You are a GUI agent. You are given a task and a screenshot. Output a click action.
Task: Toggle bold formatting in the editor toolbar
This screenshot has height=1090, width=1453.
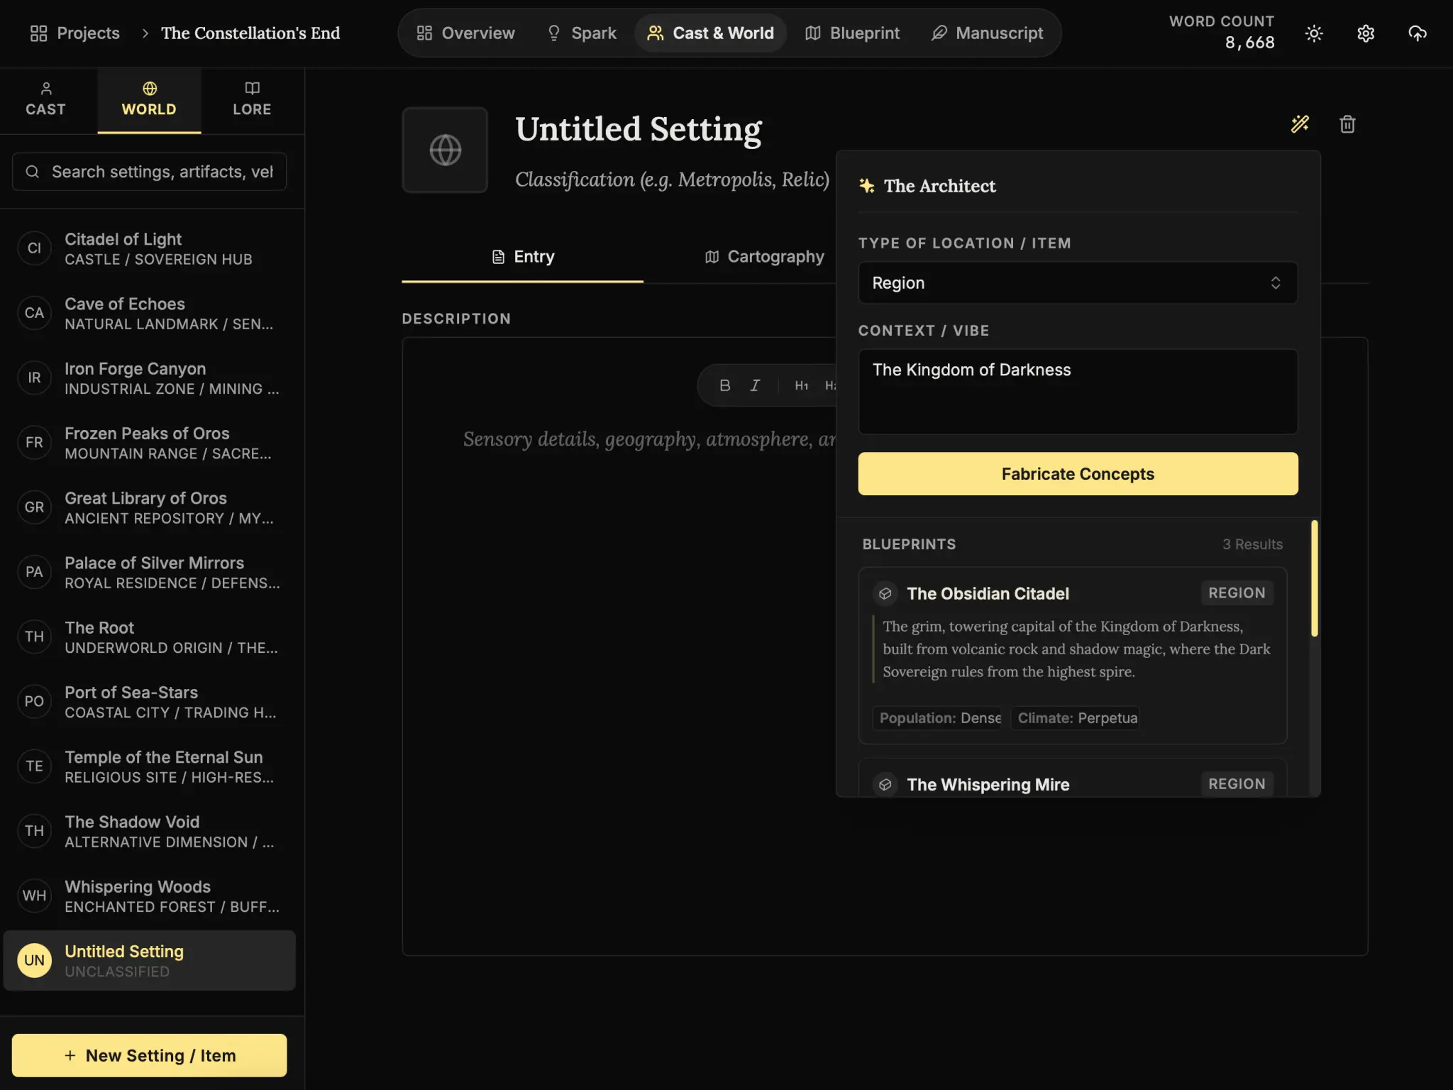tap(725, 385)
